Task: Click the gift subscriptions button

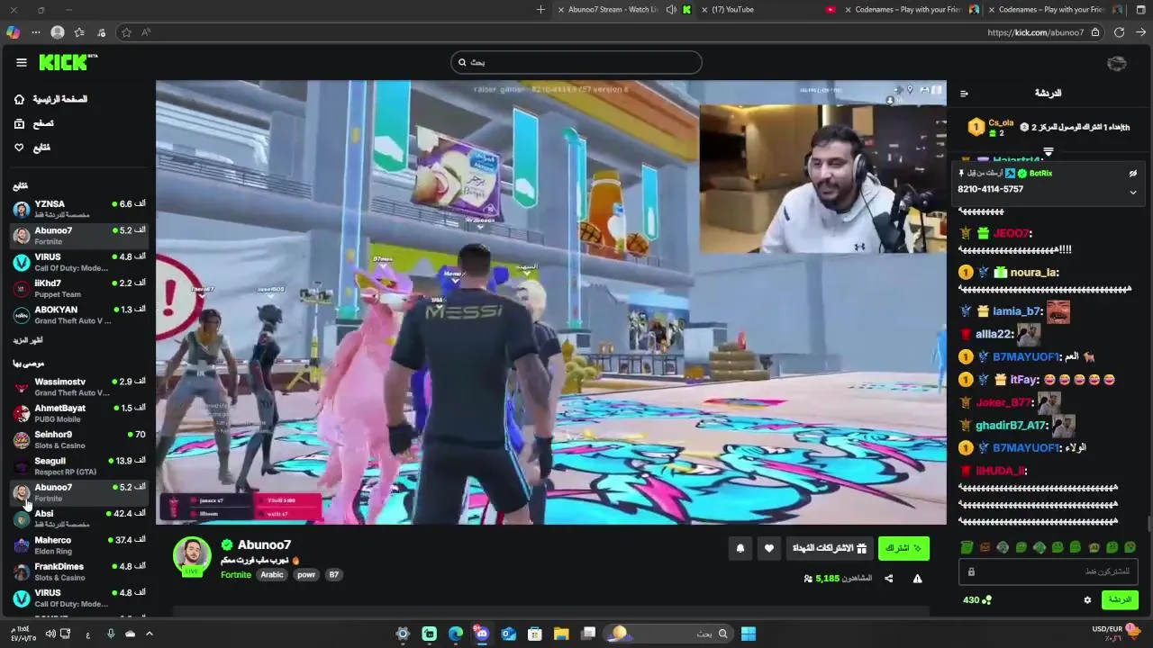Action: 830,548
